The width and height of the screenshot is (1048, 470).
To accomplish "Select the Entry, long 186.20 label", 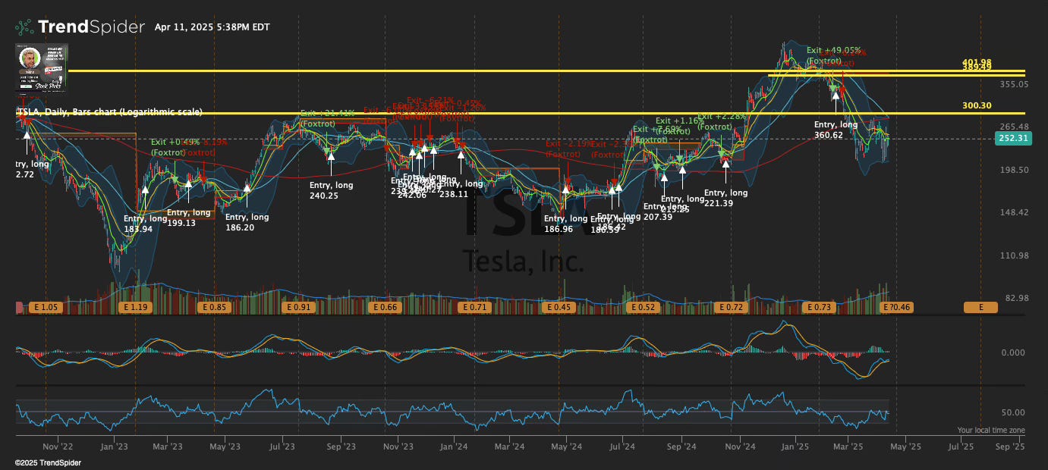I will 247,222.
